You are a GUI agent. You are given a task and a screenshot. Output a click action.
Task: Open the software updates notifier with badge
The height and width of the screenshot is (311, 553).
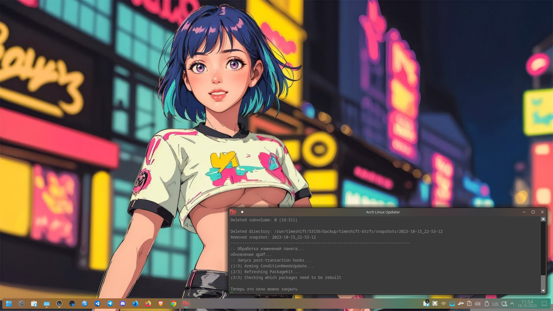pyautogui.click(x=426, y=303)
